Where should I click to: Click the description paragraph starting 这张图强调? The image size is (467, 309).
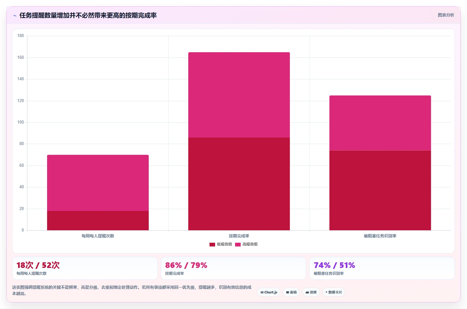(132, 290)
